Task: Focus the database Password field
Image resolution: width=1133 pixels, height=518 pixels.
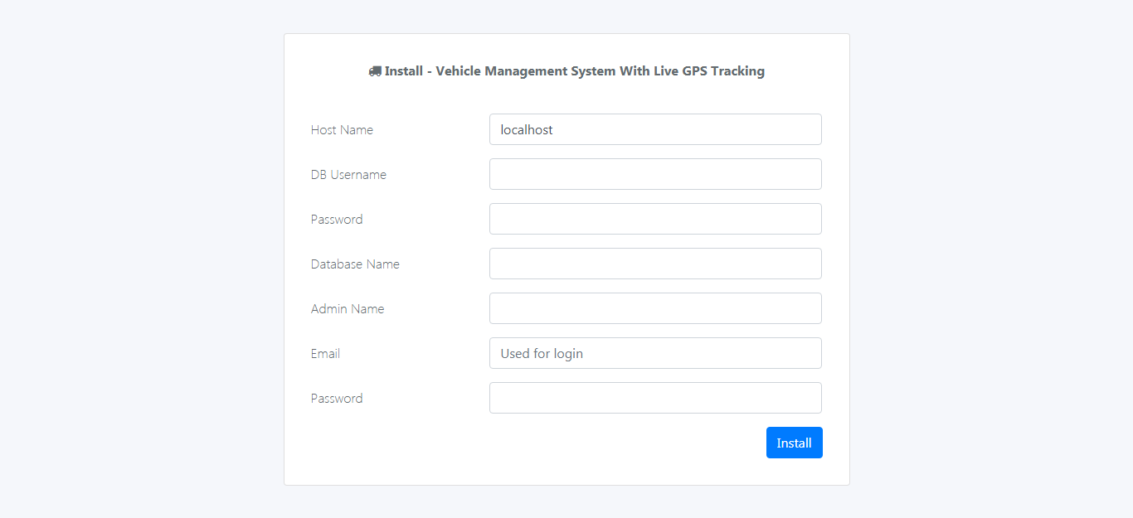Action: point(654,219)
